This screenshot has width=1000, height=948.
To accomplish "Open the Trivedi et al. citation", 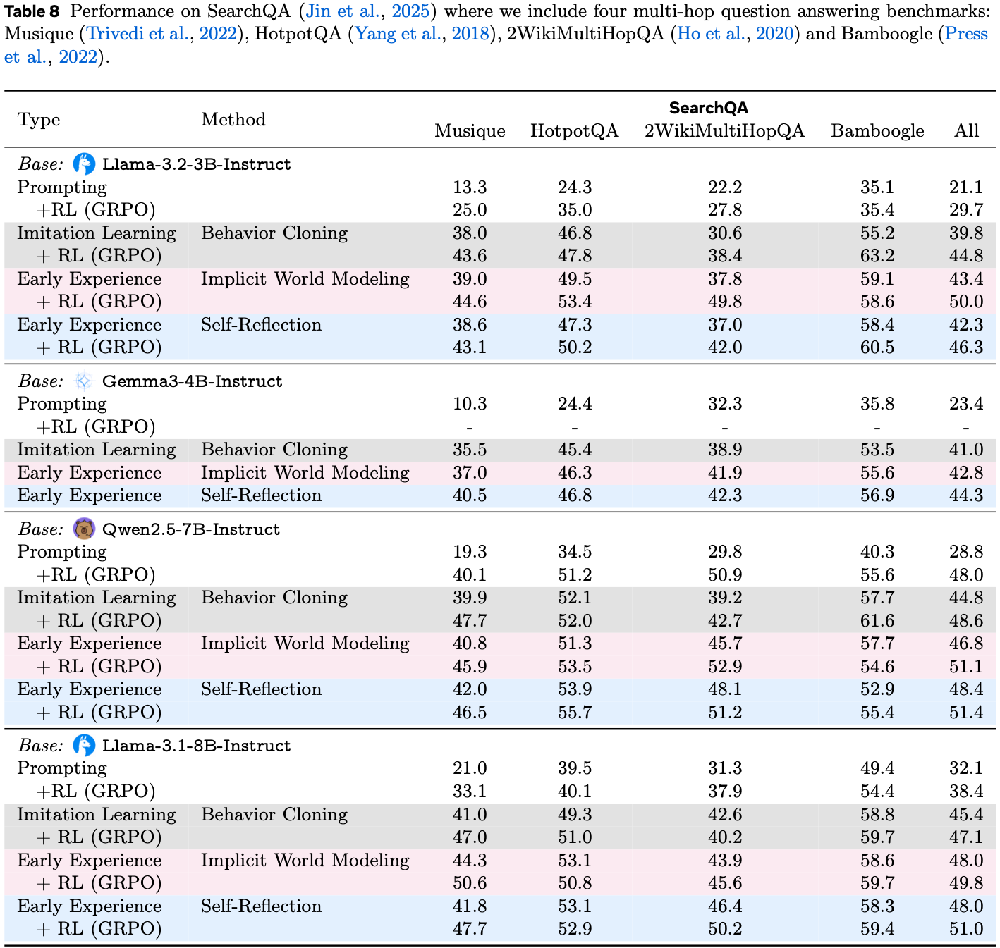I will coord(138,34).
